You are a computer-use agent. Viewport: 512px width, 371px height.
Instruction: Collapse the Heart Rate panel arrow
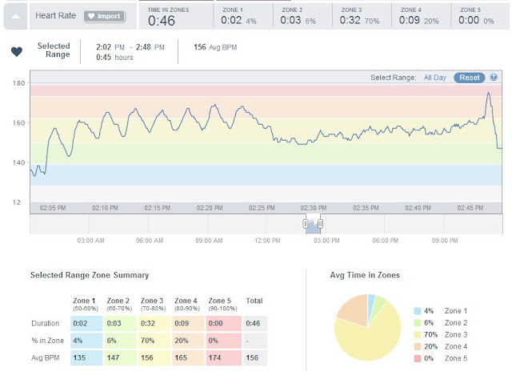(16, 16)
